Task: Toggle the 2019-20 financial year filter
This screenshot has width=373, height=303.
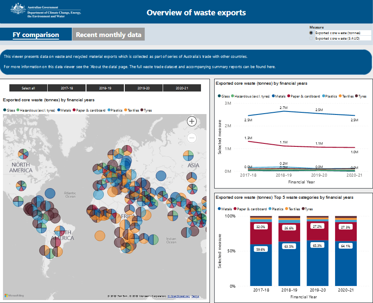Action: (x=143, y=88)
